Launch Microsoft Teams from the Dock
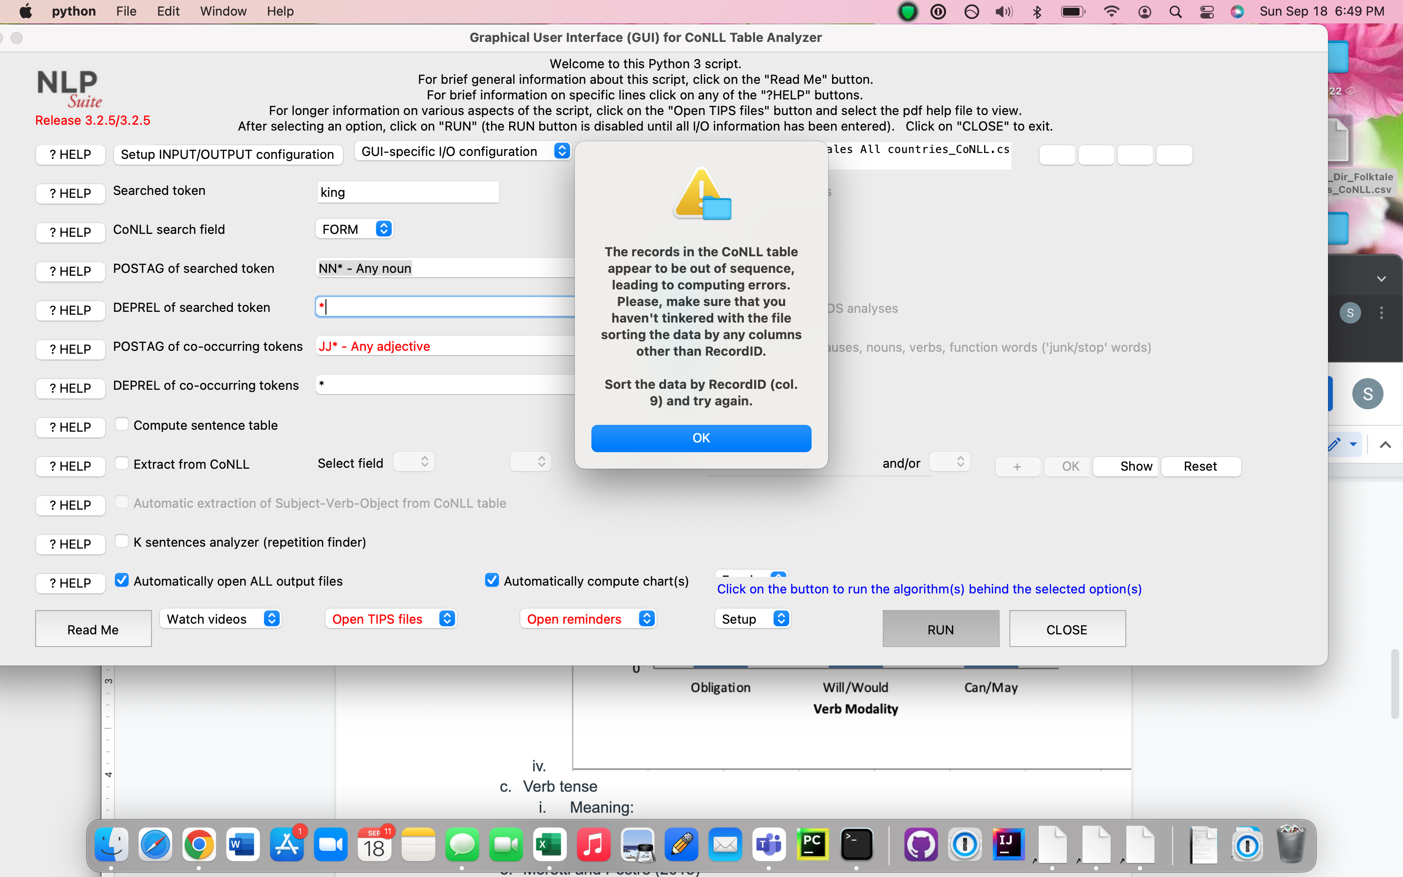Screen dimensions: 1403x877 click(769, 844)
